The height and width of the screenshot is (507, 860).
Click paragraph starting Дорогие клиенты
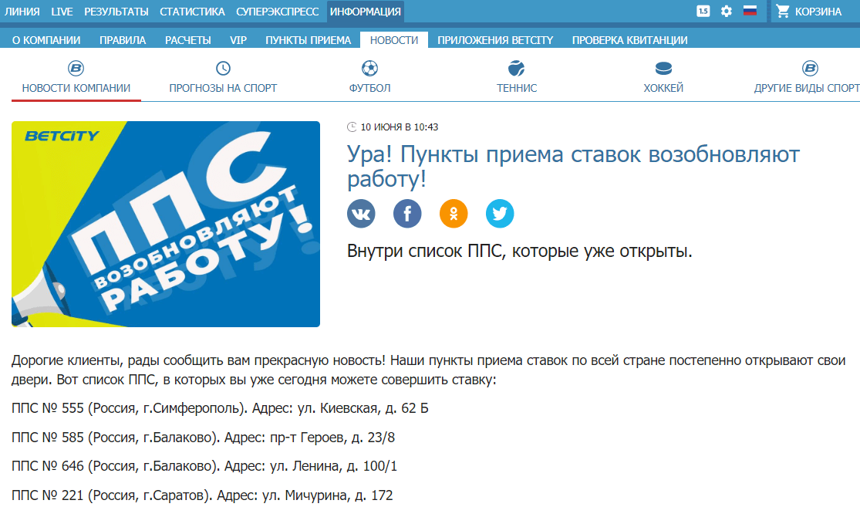coord(428,370)
